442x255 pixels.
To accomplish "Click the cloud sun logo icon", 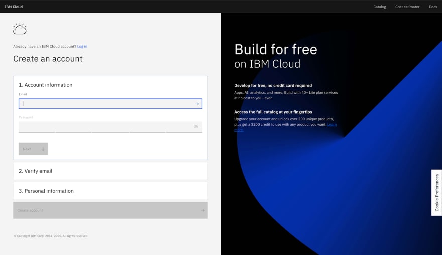I will tap(20, 29).
